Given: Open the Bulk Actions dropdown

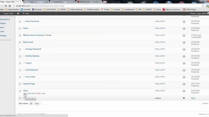Looking at the screenshot, I should click(25, 103).
